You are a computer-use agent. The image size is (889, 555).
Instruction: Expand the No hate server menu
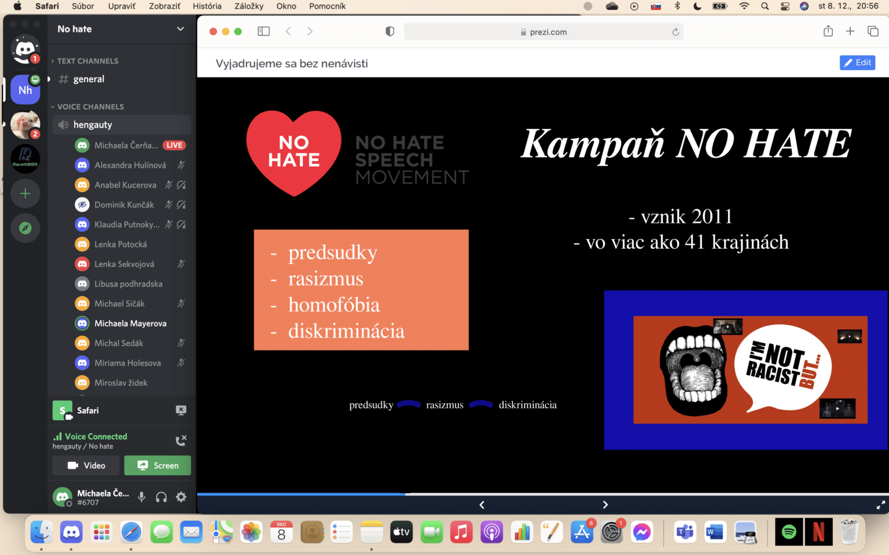coord(180,29)
